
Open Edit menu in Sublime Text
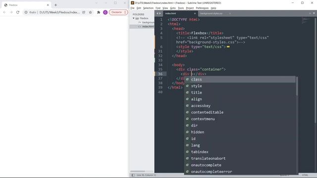pos(139,8)
